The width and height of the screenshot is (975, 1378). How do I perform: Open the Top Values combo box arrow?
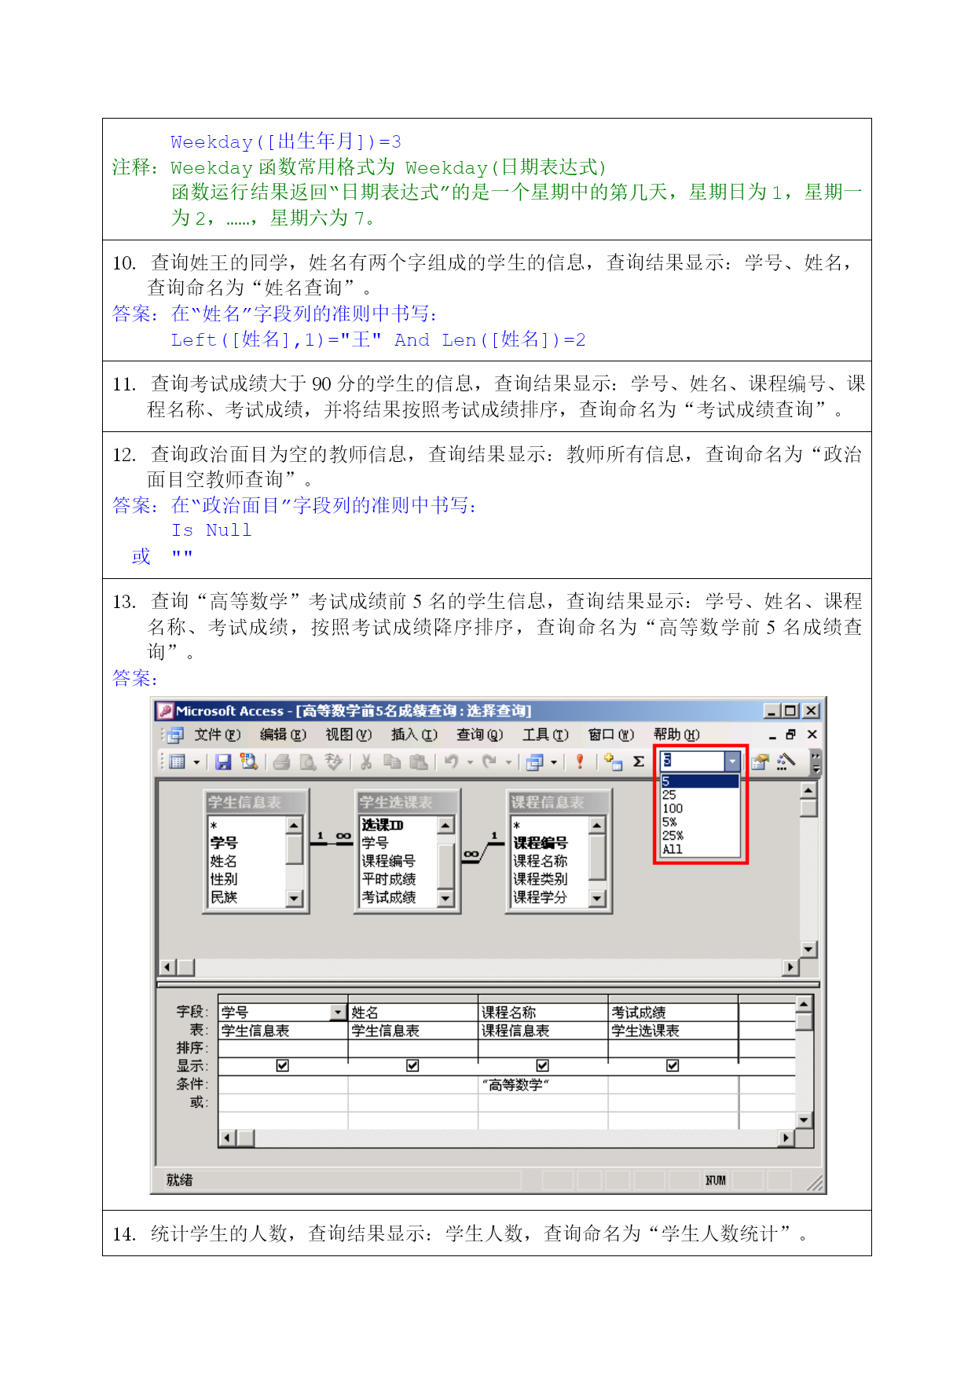[x=732, y=760]
